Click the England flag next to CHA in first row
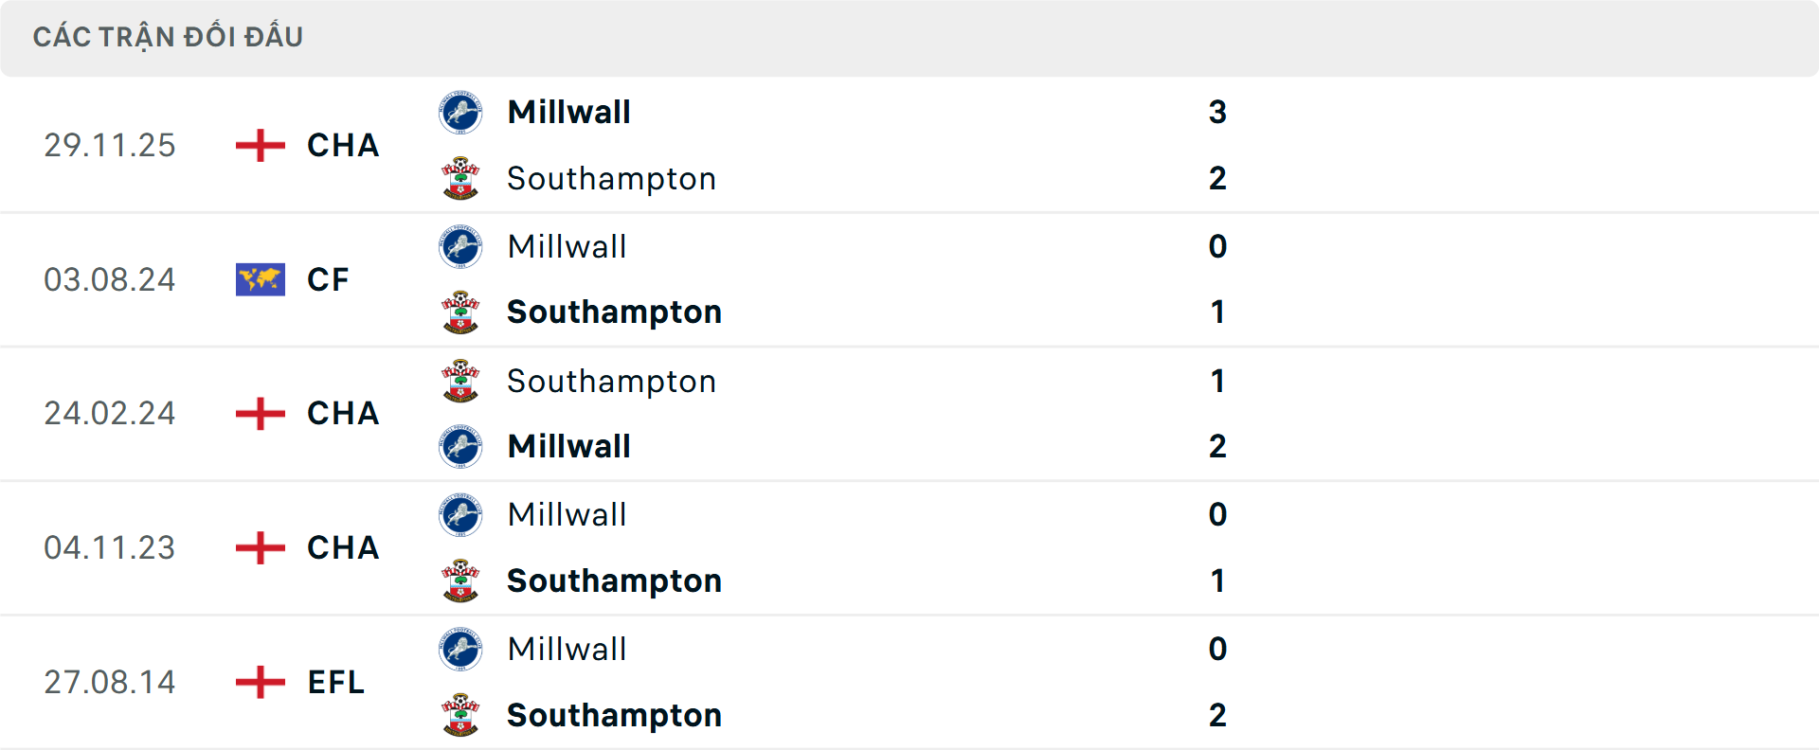 point(259,145)
